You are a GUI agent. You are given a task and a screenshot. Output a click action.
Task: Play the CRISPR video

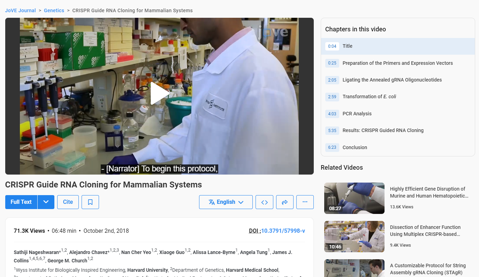(159, 93)
